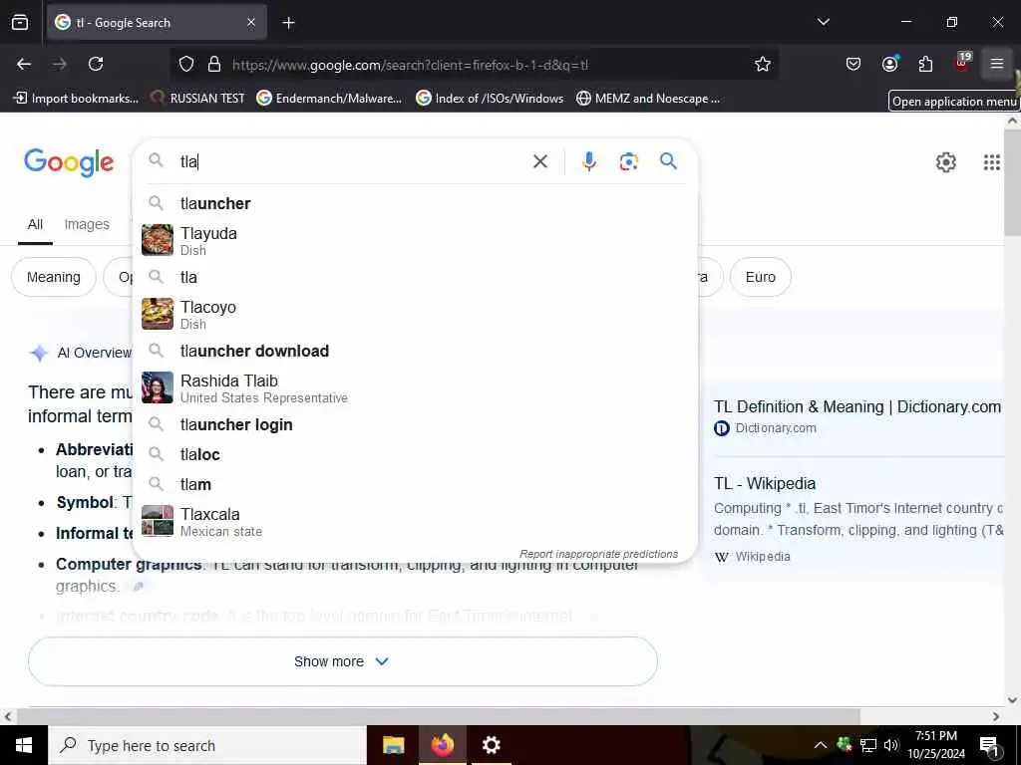Clear the search box with X
Image resolution: width=1021 pixels, height=765 pixels.
pos(540,161)
